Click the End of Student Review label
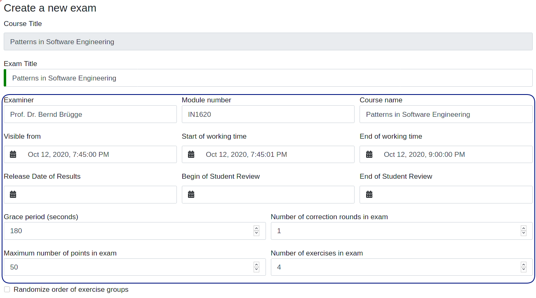536x298 pixels. [396, 176]
